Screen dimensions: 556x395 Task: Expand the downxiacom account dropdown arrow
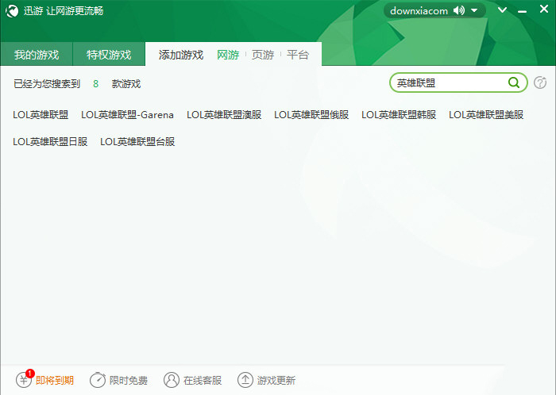pos(474,11)
